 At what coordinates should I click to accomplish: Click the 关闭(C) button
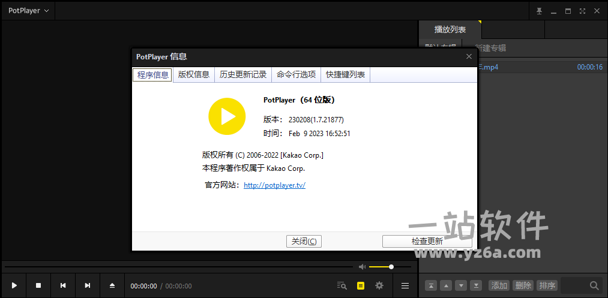(304, 241)
